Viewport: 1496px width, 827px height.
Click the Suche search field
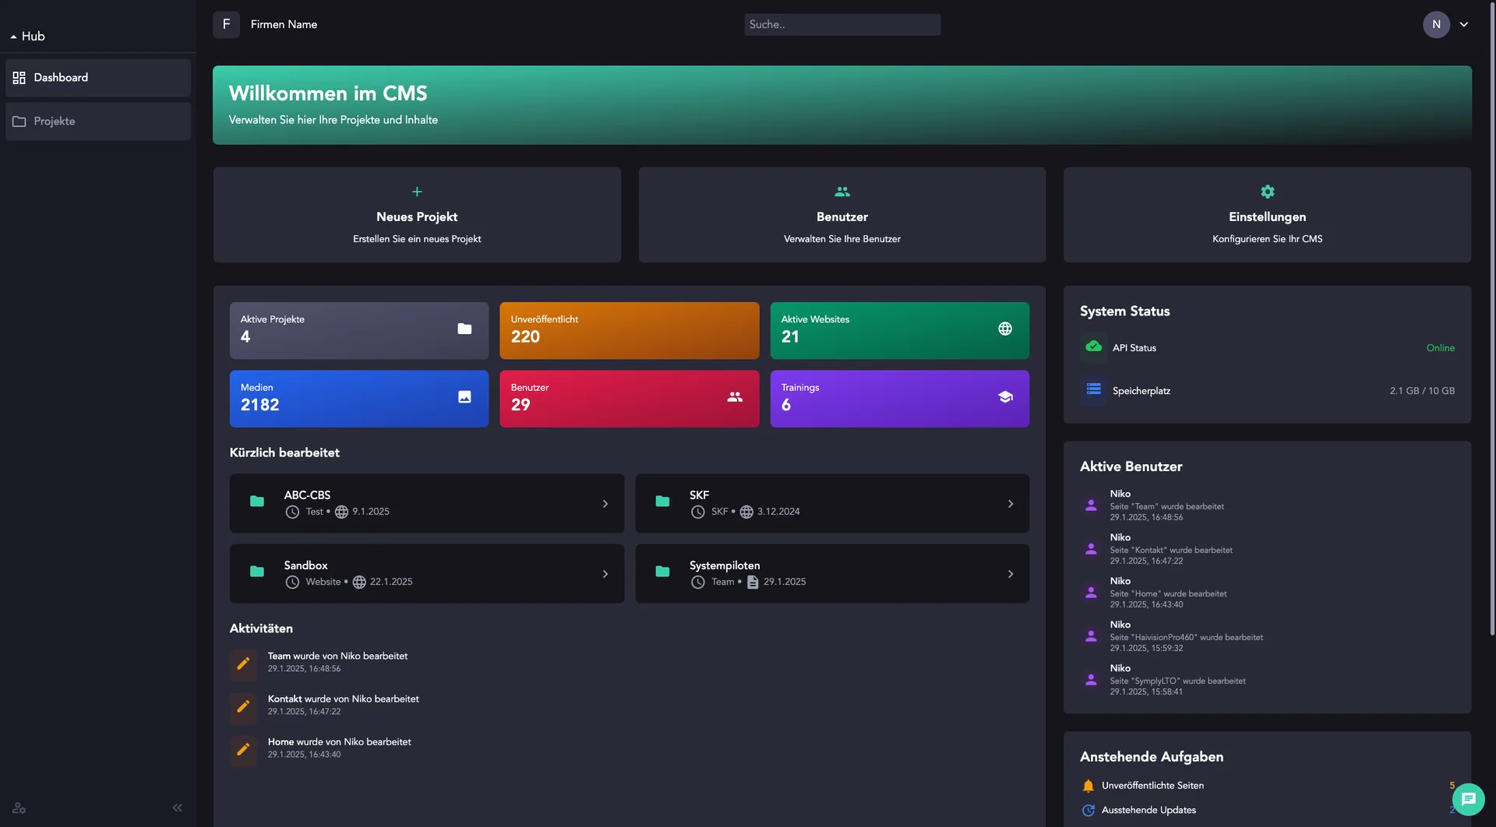point(842,24)
